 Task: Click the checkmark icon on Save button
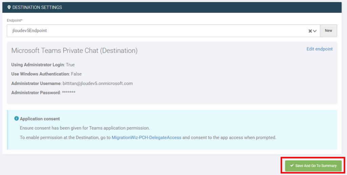click(292, 166)
